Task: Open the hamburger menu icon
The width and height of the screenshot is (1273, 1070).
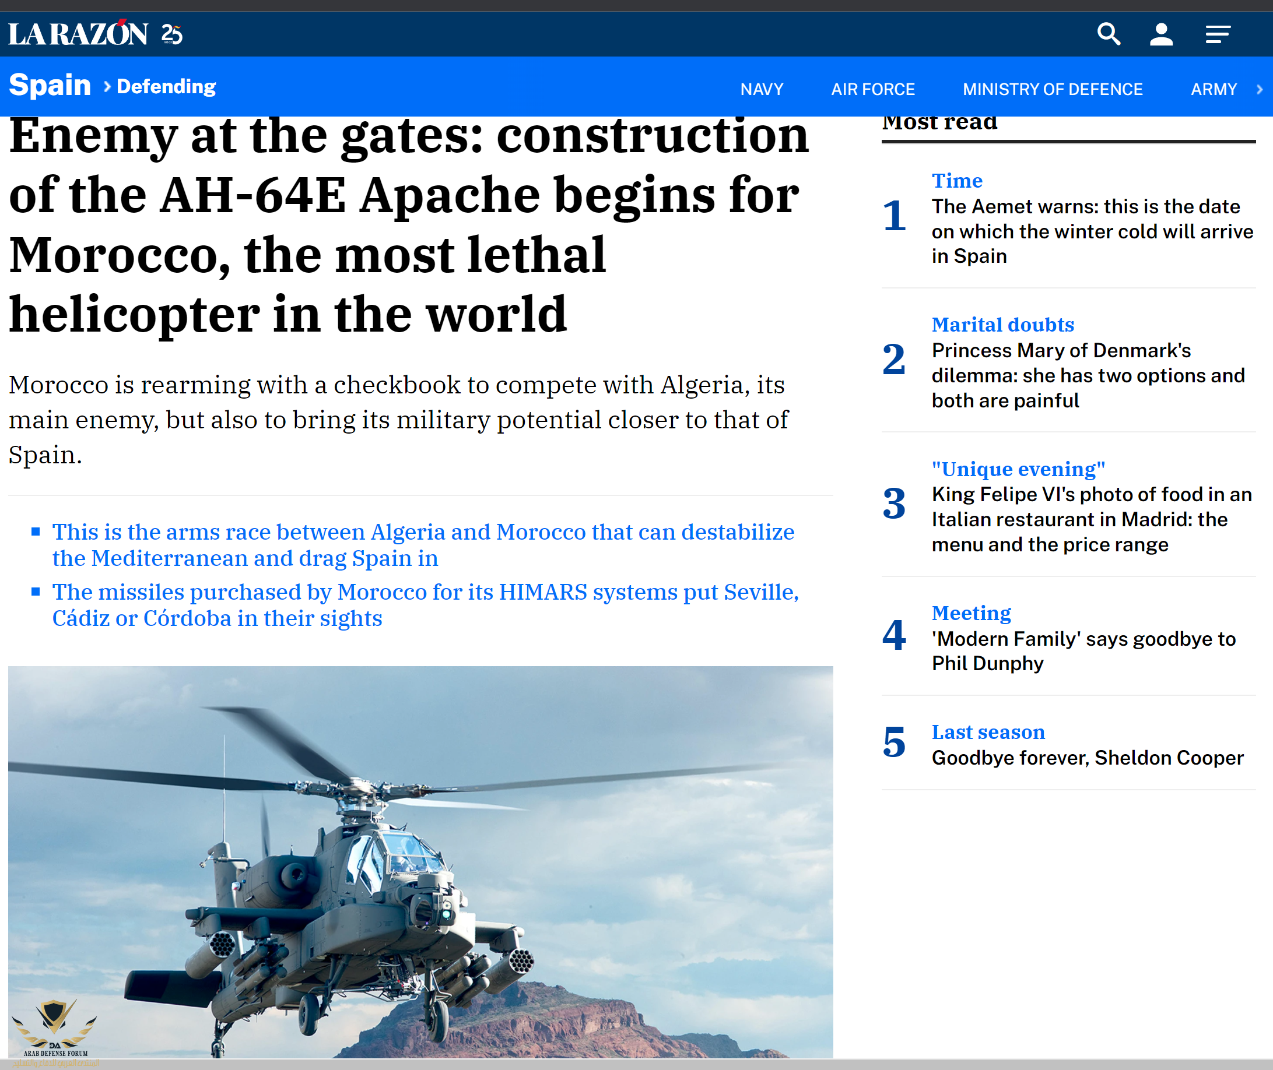Action: pyautogui.click(x=1218, y=34)
